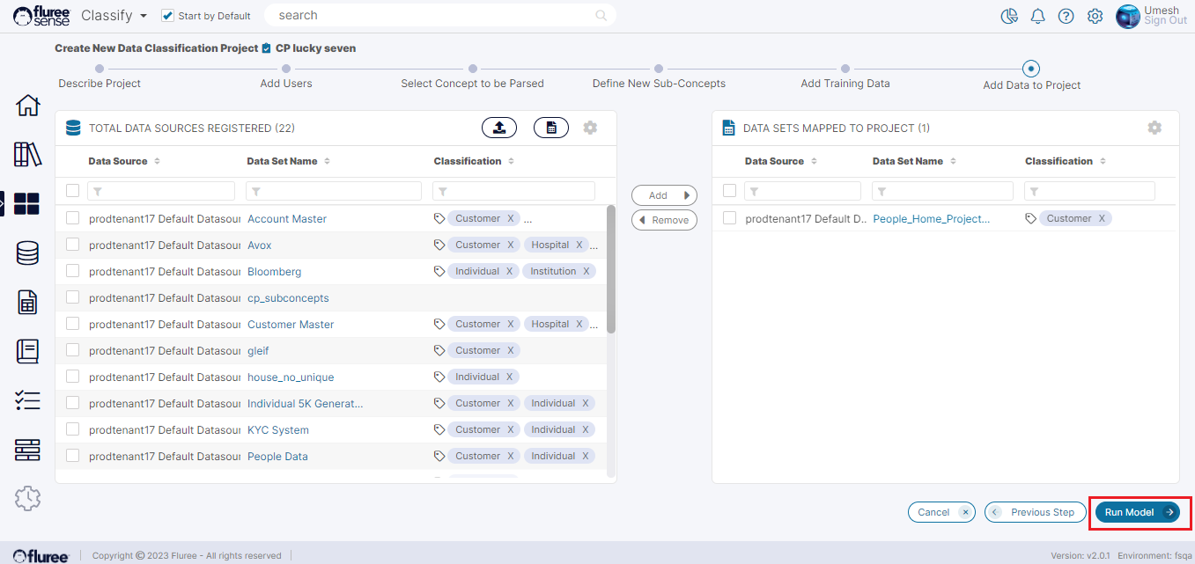Check the Account Master row checkbox
The width and height of the screenshot is (1195, 564).
(73, 218)
